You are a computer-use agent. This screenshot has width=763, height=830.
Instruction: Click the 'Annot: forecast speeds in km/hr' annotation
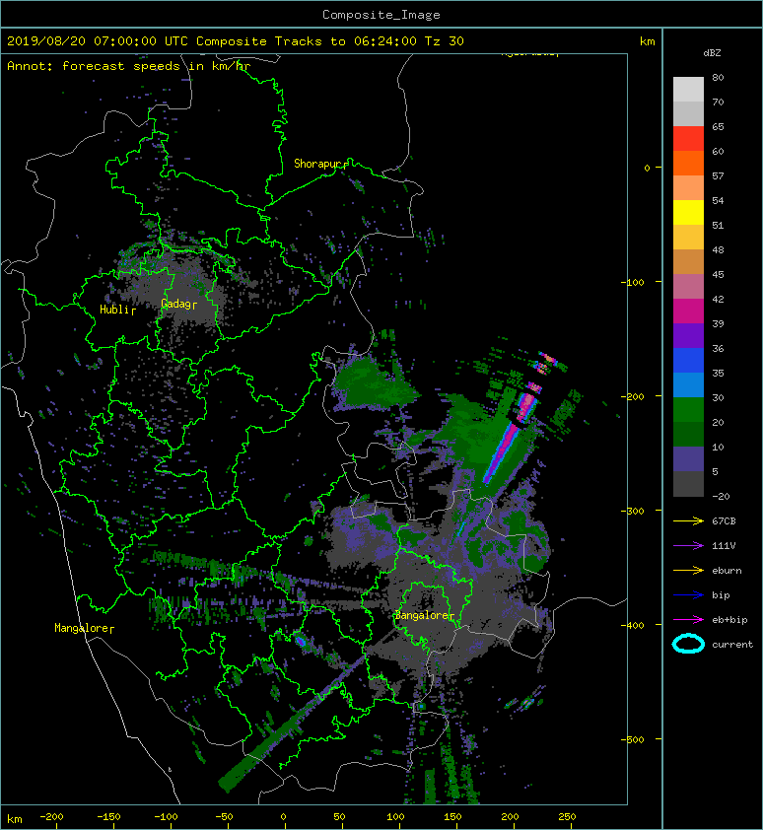[128, 66]
